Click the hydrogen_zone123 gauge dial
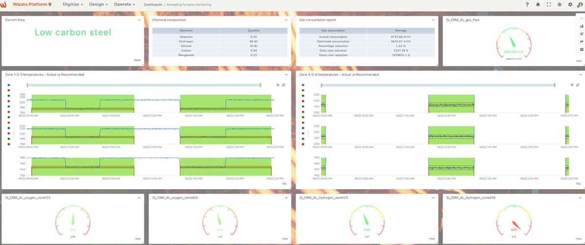 (367, 221)
